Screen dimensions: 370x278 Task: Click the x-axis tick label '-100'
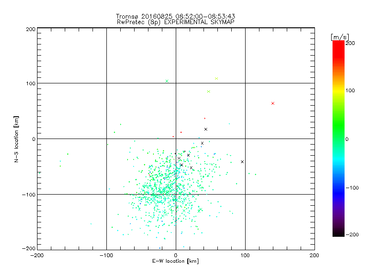(x=106, y=255)
